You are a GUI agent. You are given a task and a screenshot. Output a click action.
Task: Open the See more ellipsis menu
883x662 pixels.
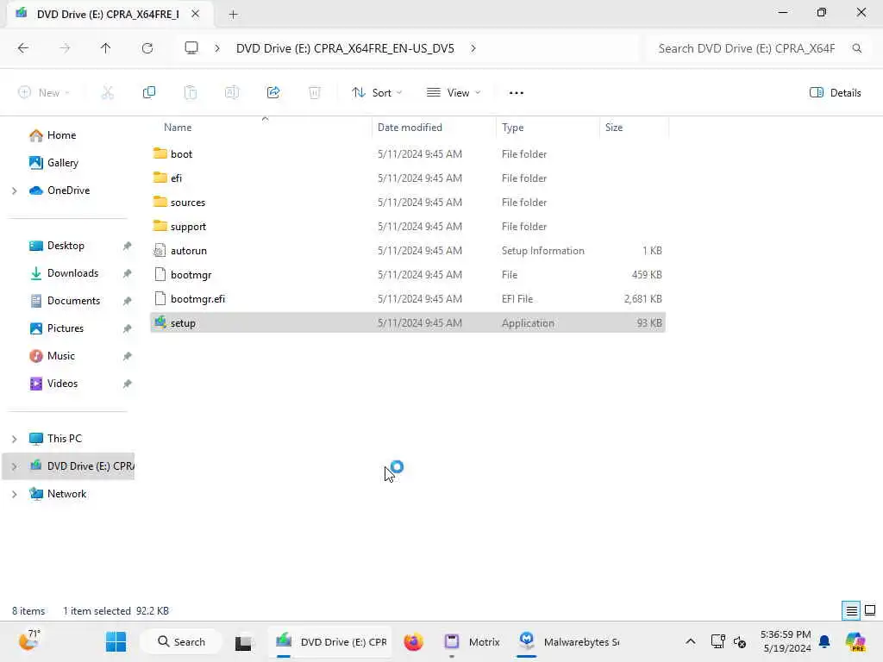[x=516, y=93]
